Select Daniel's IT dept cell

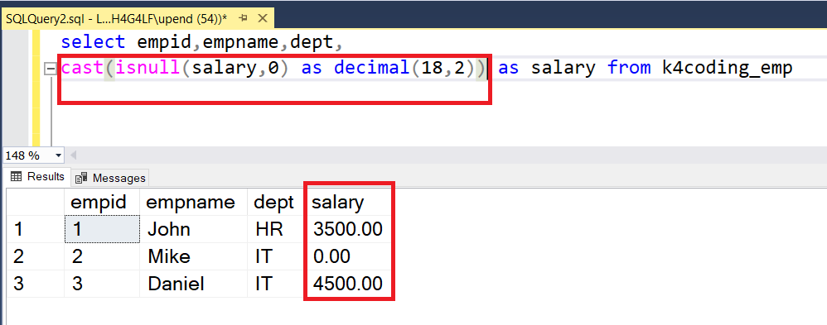[276, 284]
